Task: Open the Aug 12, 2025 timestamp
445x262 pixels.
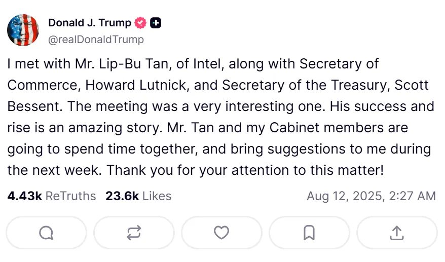Action: 371,196
